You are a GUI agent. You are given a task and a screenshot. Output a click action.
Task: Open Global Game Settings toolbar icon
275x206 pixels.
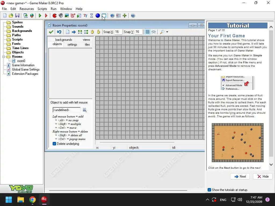(x=118, y=16)
